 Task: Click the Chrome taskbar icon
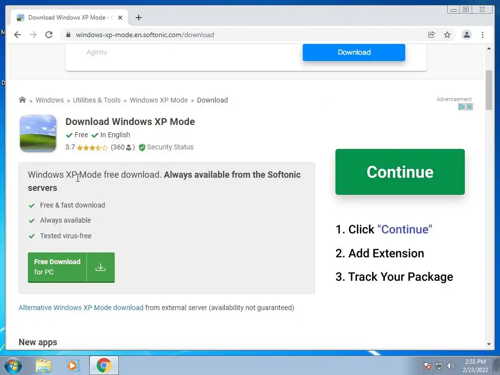point(104,365)
